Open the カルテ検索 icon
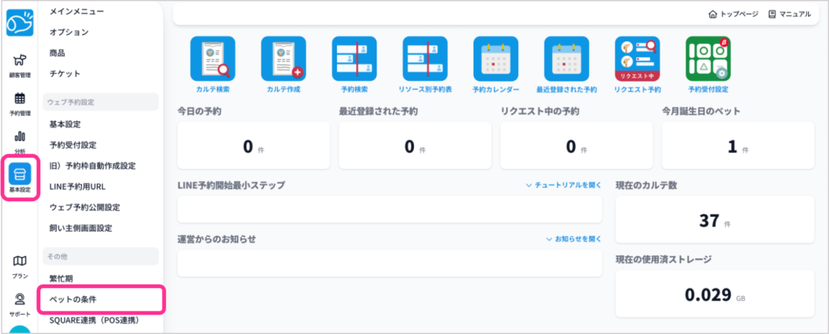 (212, 58)
